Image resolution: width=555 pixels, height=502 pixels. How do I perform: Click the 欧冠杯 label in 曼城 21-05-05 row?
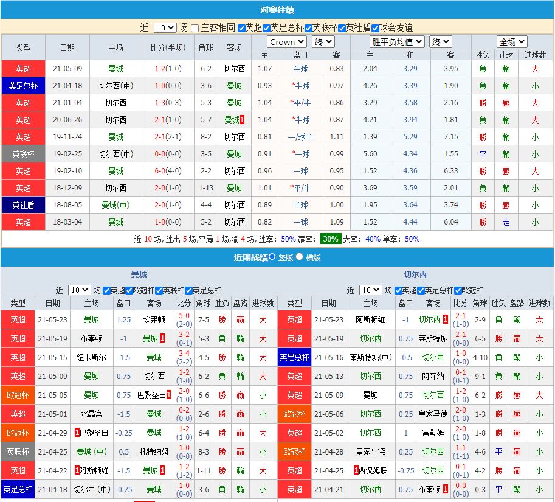pos(18,395)
